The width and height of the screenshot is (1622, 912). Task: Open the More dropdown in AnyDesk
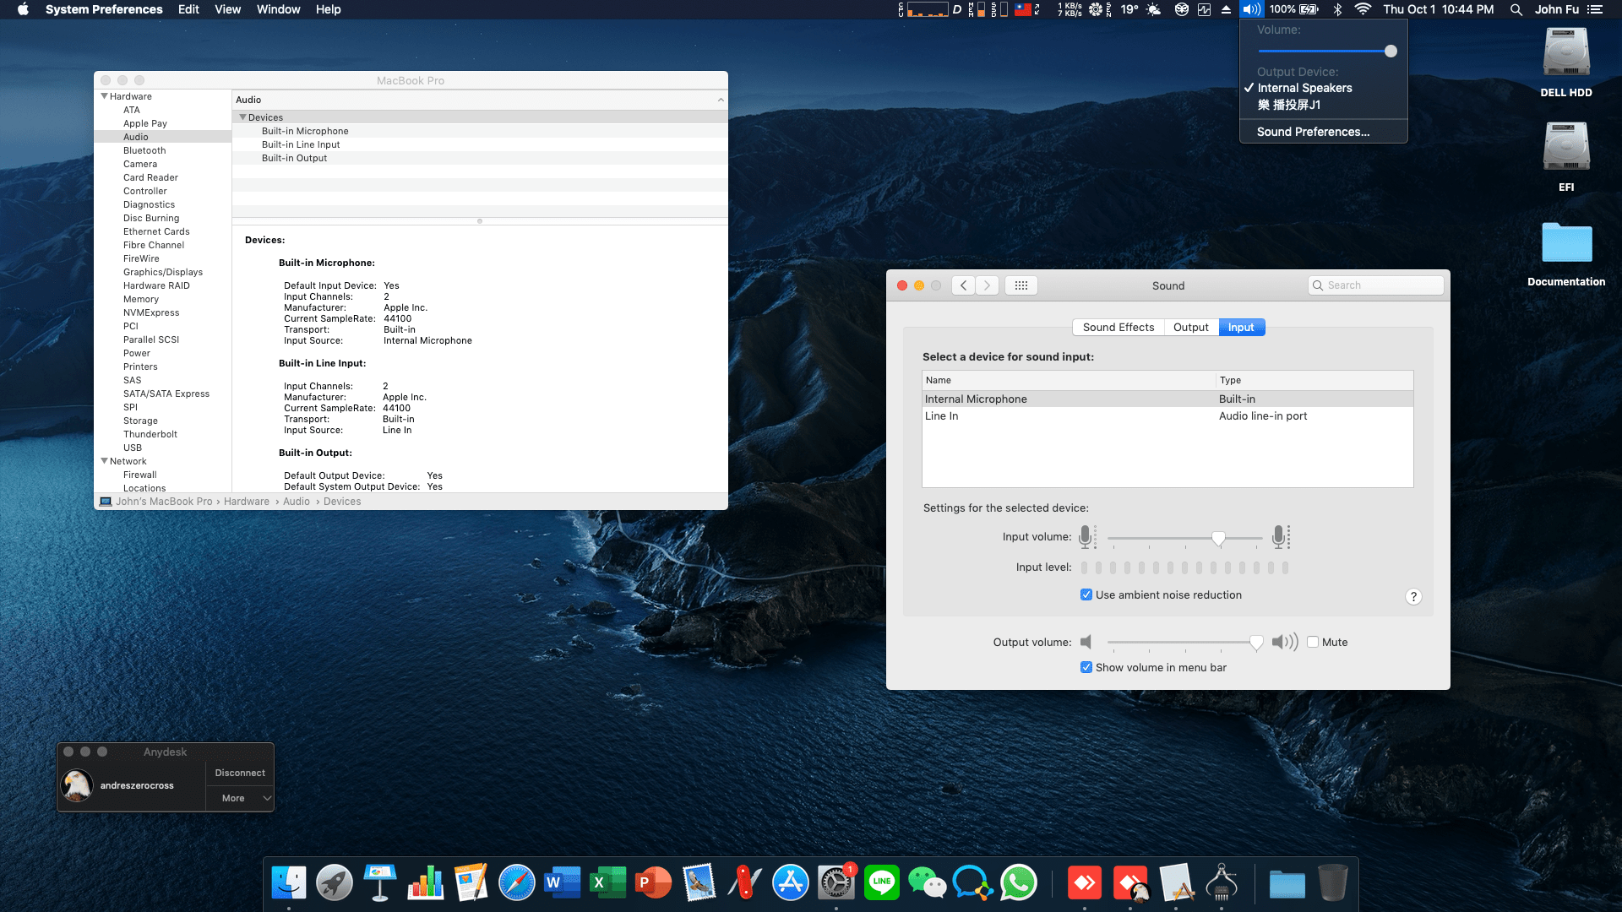pyautogui.click(x=239, y=797)
